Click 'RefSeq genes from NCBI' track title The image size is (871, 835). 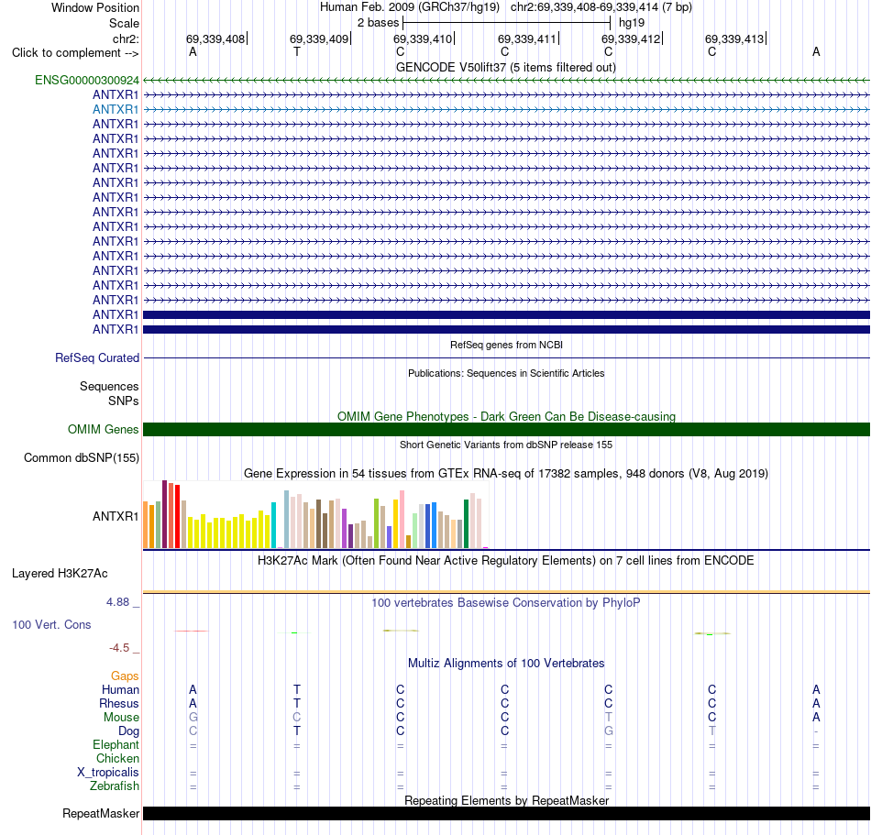(506, 345)
